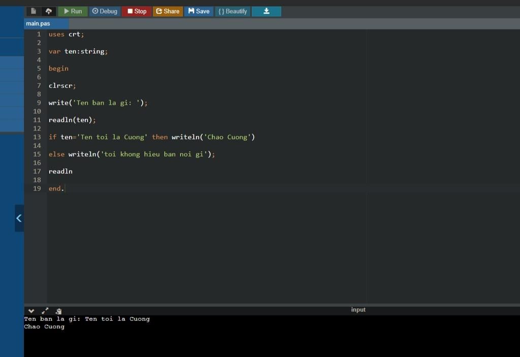Image resolution: width=520 pixels, height=357 pixels.
Task: Create a new file via the page icon
Action: click(x=34, y=11)
